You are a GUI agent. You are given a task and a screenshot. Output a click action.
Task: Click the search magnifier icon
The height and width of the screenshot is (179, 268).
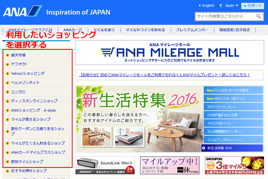point(259,16)
